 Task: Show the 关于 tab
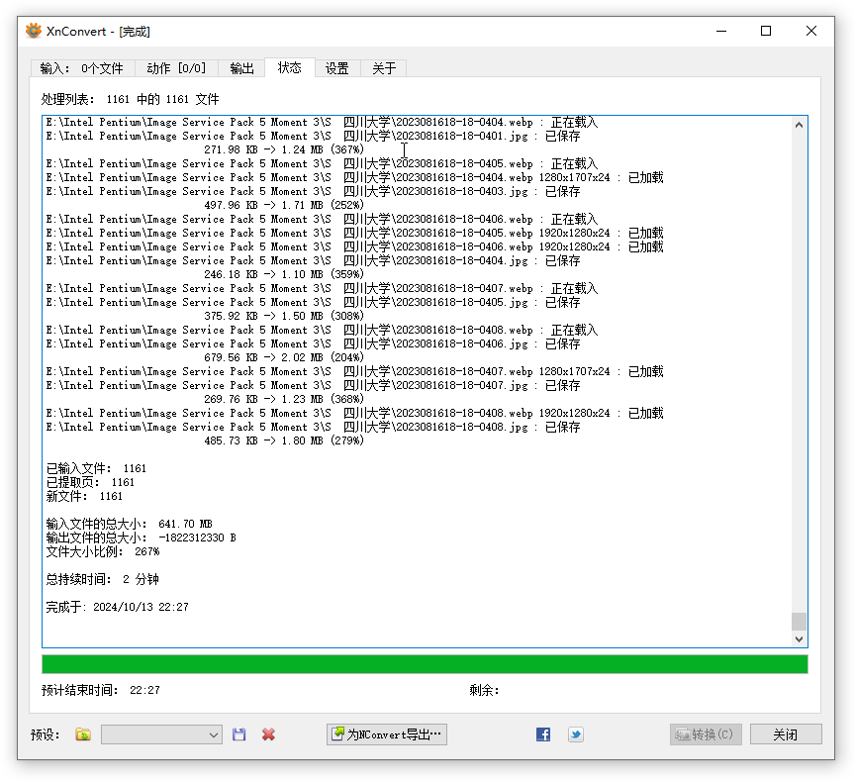coord(384,68)
